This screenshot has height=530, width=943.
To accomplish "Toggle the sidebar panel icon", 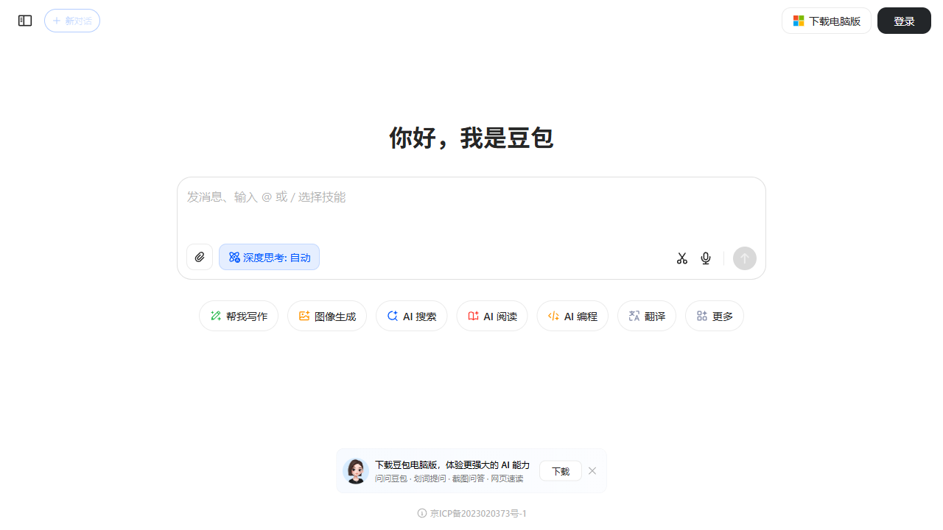I will coord(25,21).
